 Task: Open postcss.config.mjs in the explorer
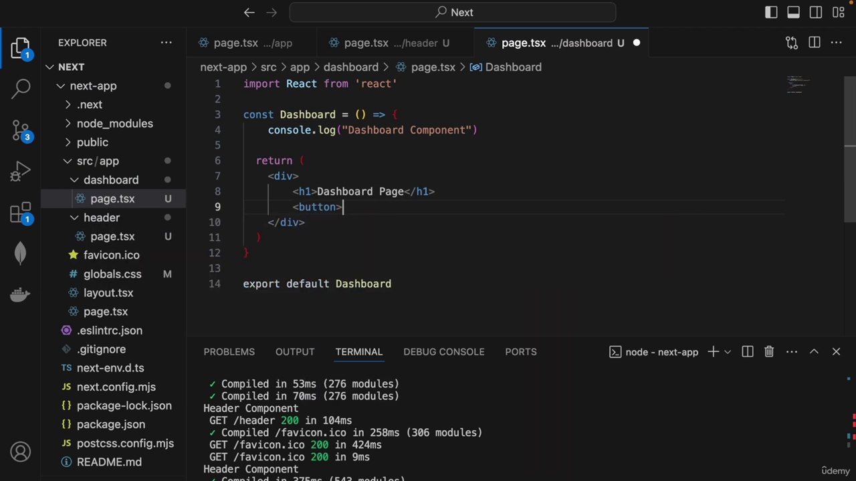(114, 444)
